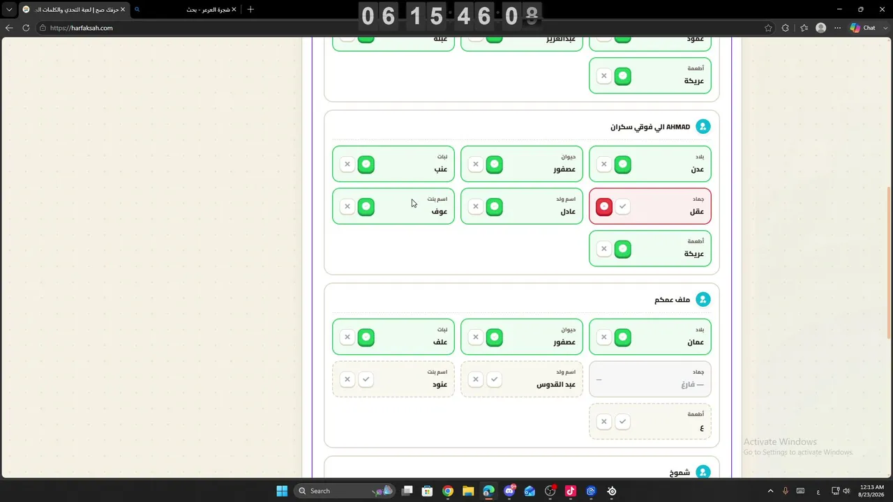The image size is (893, 502).
Task: Mark عقل answer correct with checkmark
Action: (x=622, y=207)
